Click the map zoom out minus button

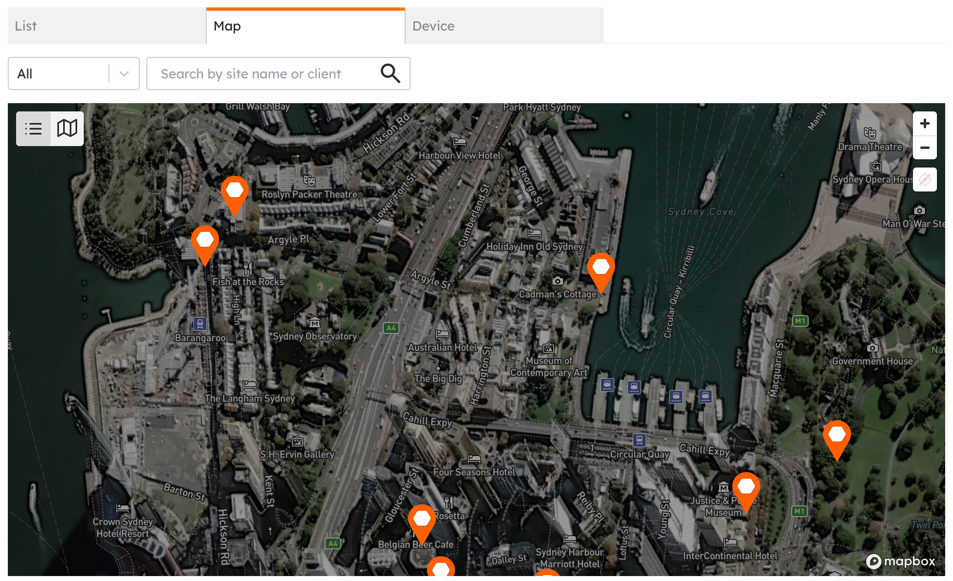925,148
